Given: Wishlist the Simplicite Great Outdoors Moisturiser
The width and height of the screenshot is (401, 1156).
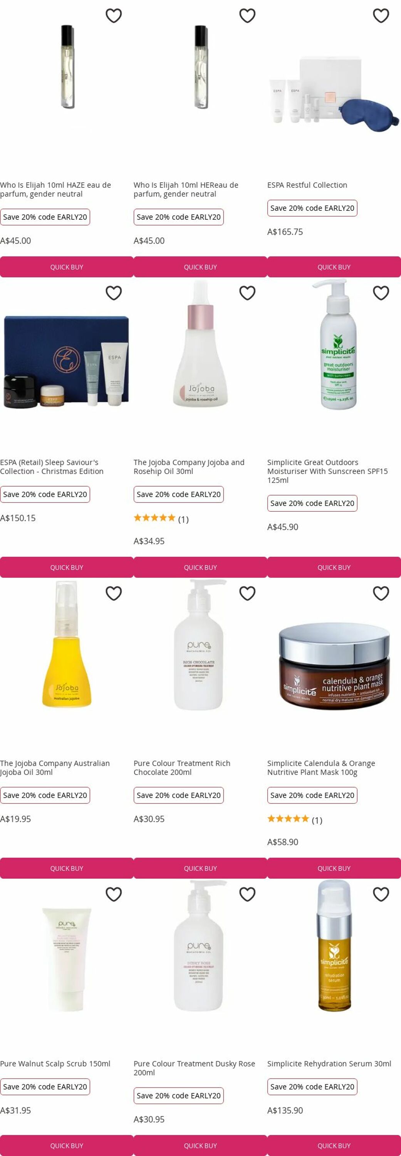Looking at the screenshot, I should click(x=381, y=293).
